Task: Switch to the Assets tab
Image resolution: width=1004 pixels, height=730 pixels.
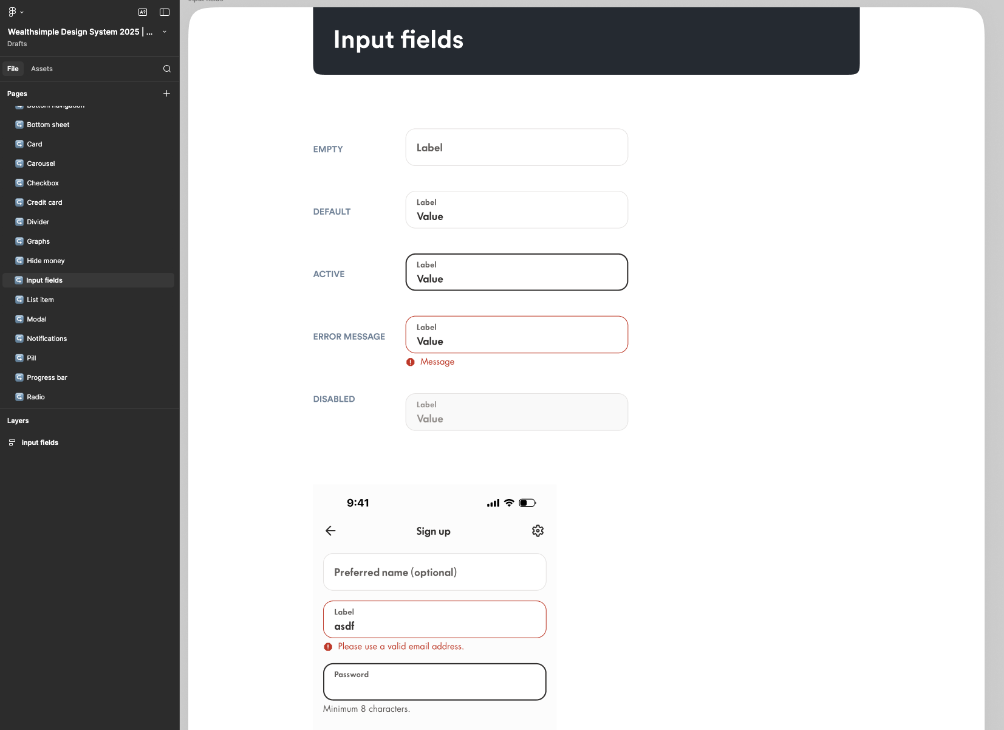Action: click(41, 69)
